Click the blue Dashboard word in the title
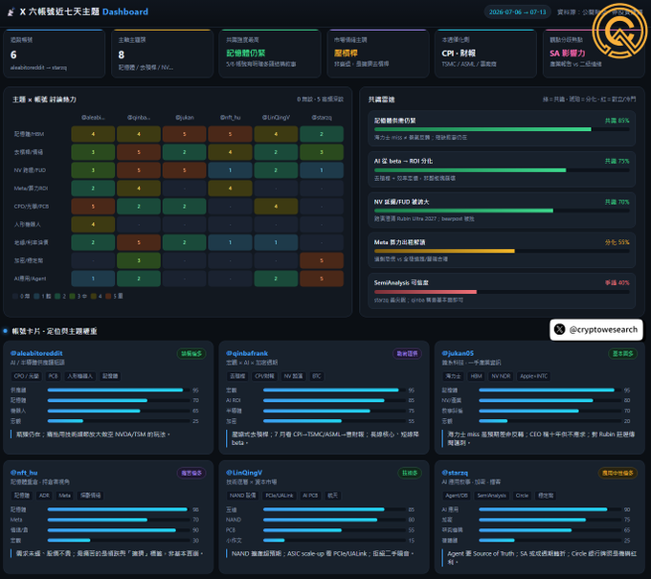 [x=125, y=12]
